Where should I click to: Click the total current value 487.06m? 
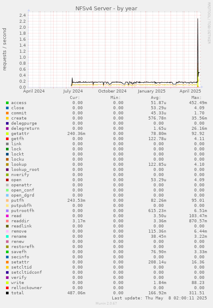pyautogui.click(x=76, y=293)
